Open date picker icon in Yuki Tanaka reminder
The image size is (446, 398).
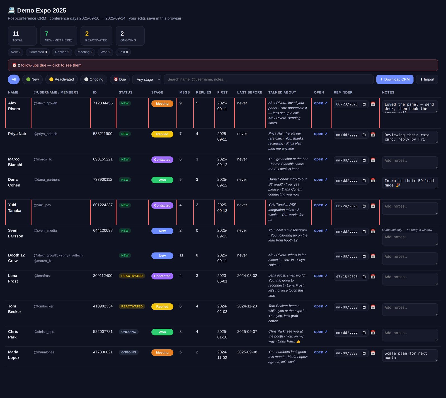[x=364, y=206]
